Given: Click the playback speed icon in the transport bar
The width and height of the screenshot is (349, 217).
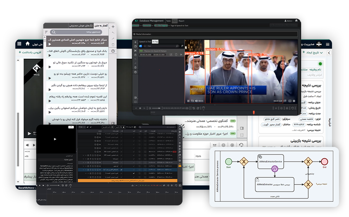Looking at the screenshot, I should coord(203,108).
